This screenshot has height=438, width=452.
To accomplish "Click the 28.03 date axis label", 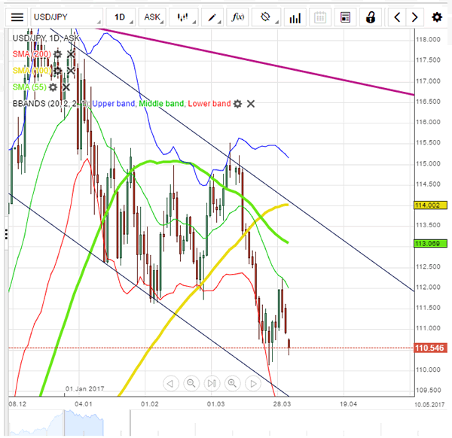I will coord(282,404).
